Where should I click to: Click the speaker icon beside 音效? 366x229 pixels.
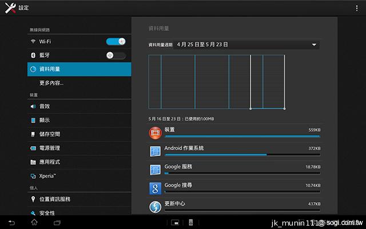point(33,106)
